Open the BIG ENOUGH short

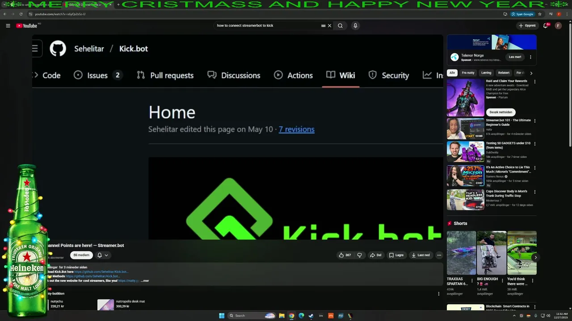click(x=492, y=253)
